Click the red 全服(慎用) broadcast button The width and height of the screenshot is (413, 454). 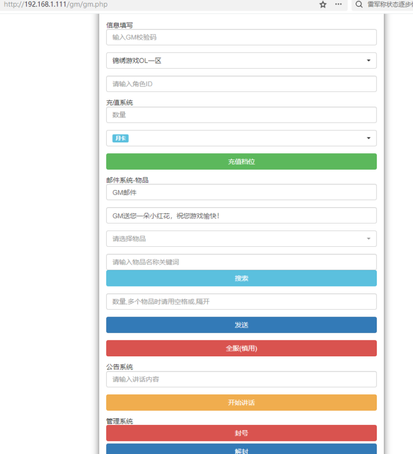(x=241, y=348)
